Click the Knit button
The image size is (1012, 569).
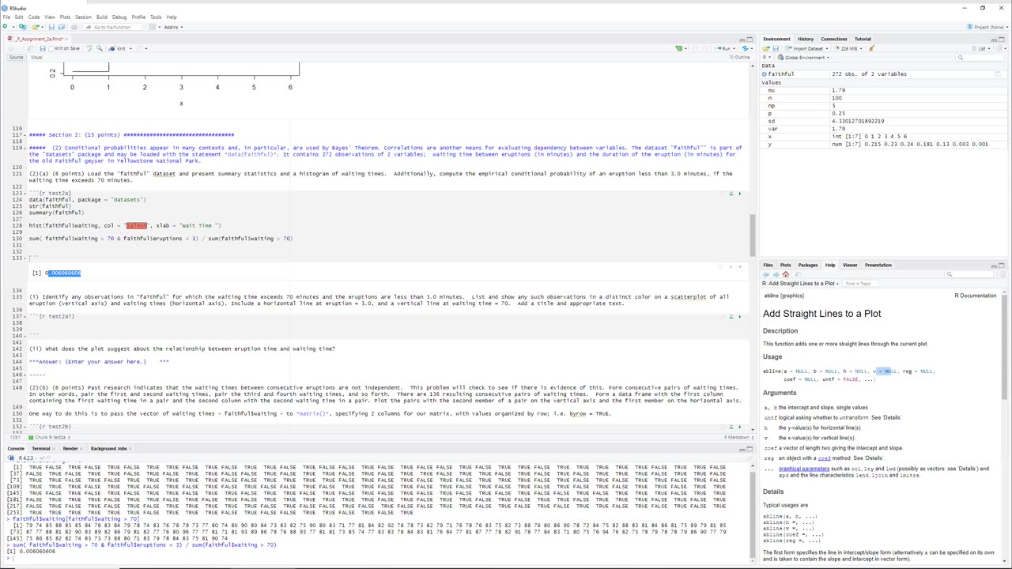[118, 48]
